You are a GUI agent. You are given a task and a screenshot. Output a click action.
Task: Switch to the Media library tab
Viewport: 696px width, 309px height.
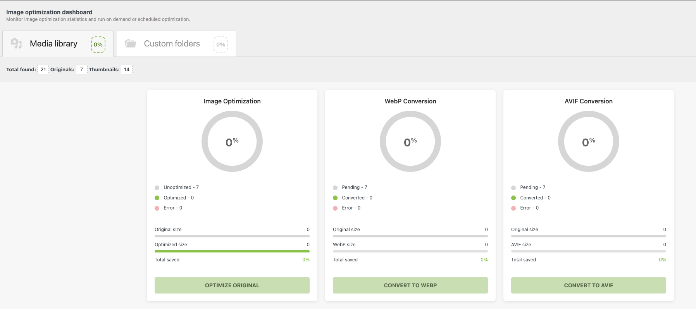(x=53, y=44)
